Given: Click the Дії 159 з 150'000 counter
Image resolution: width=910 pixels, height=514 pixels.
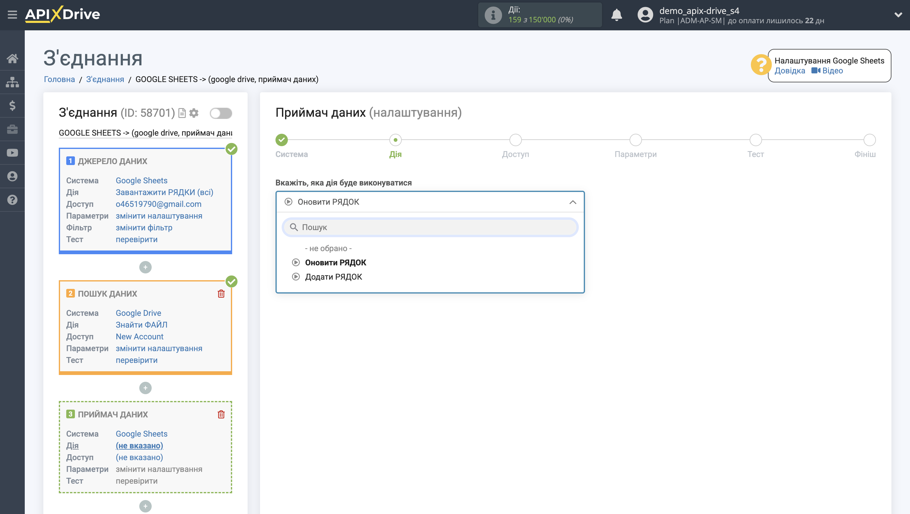Looking at the screenshot, I should [x=540, y=15].
